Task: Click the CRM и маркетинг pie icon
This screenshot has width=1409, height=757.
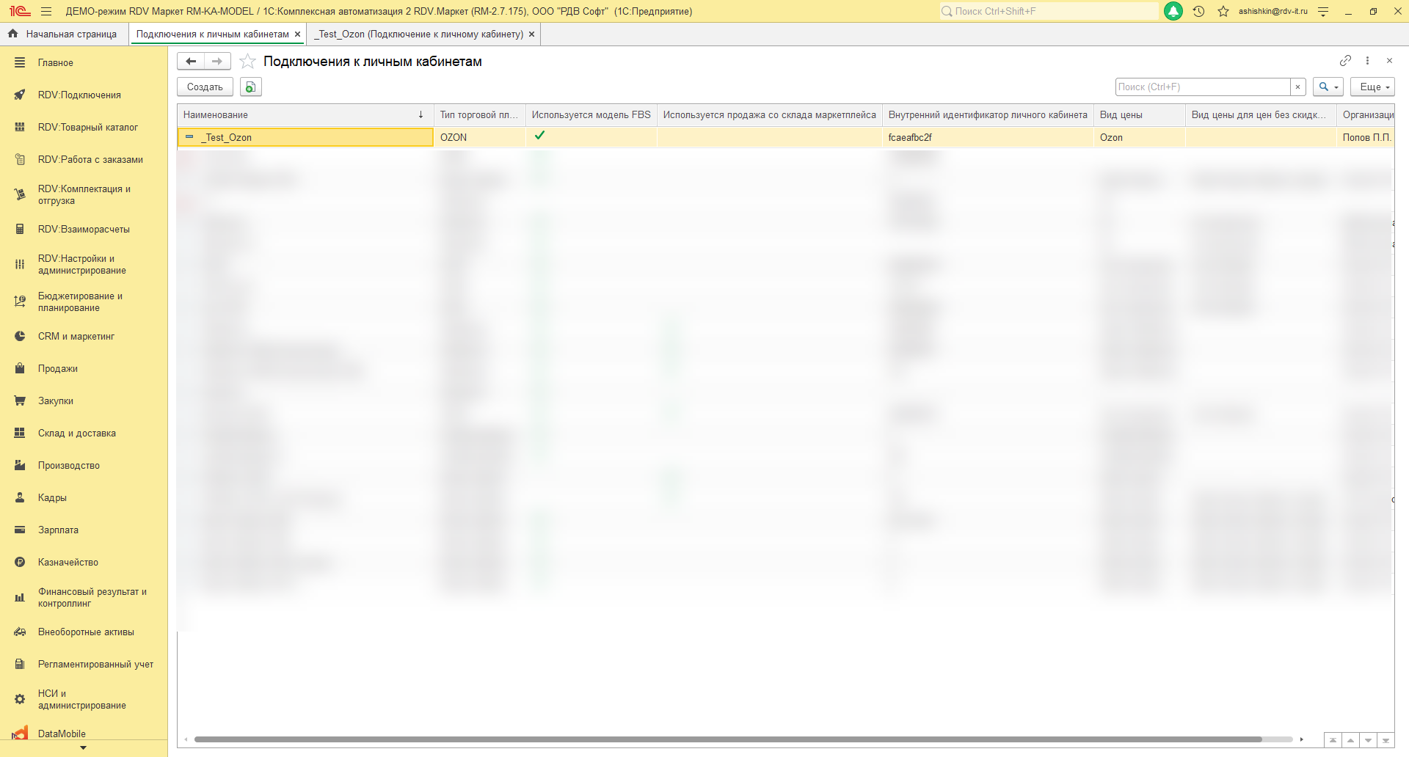Action: coord(20,337)
